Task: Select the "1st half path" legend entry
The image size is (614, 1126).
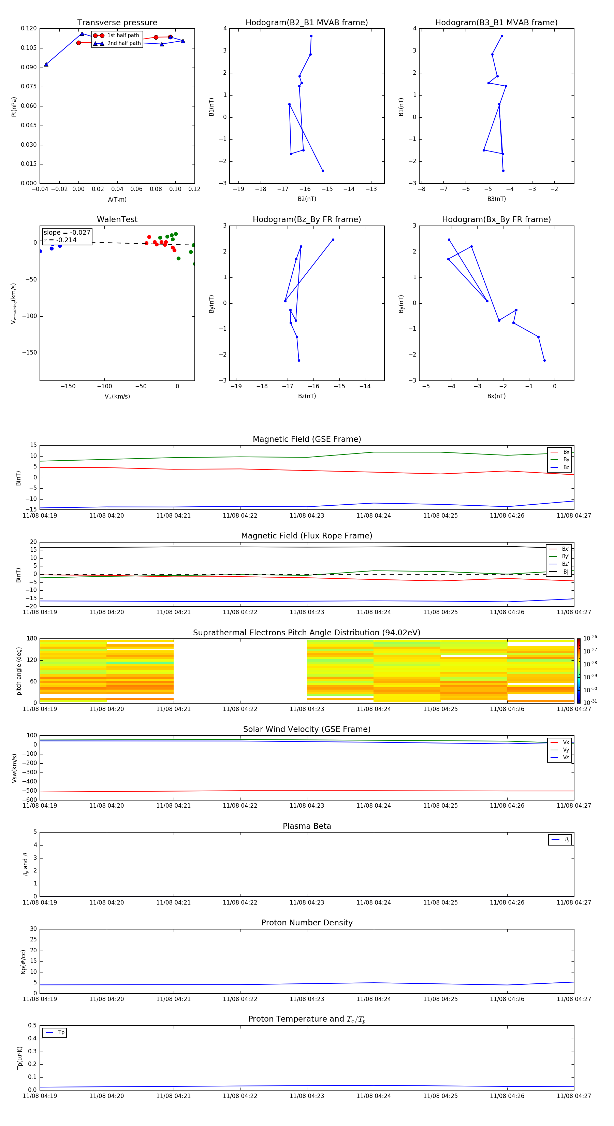Action: 117,35
